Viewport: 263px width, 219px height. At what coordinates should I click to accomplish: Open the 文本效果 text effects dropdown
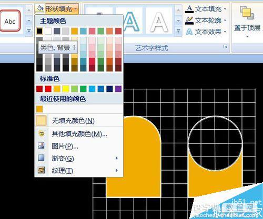point(206,32)
